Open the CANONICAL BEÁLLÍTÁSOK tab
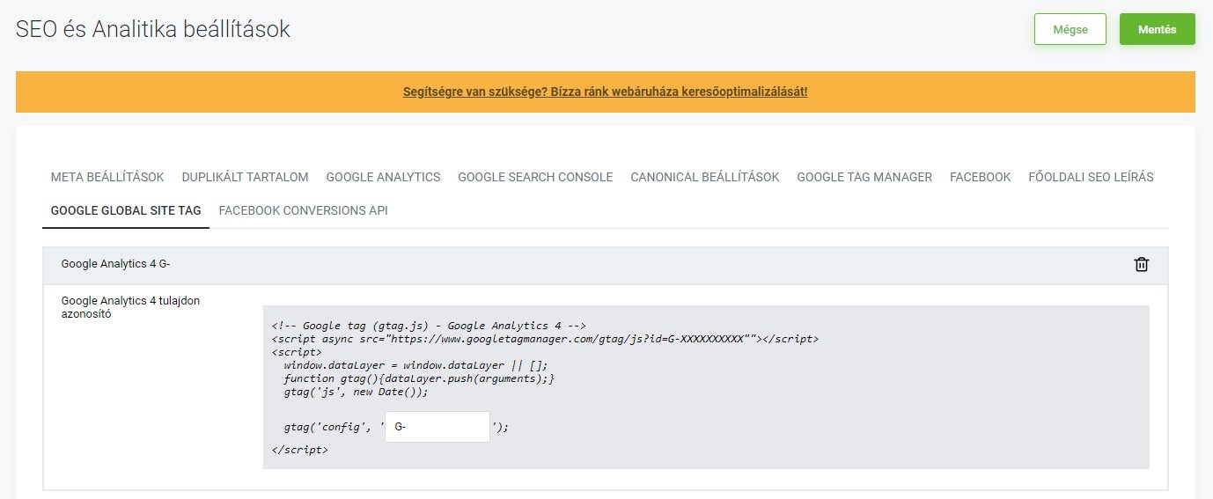This screenshot has width=1213, height=499. 705,177
